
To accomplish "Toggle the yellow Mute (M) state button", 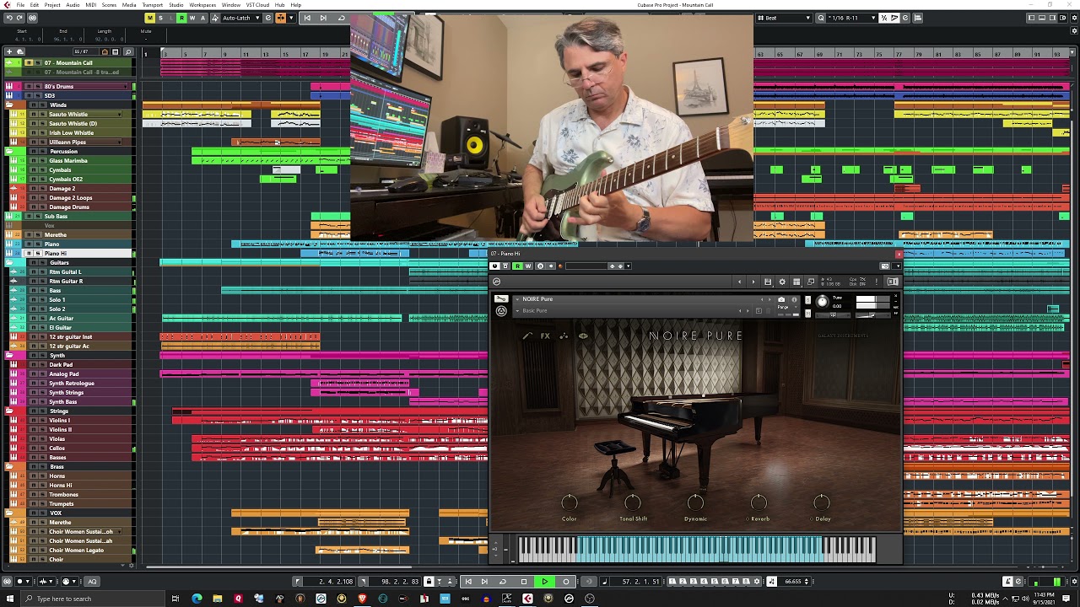I will tap(150, 18).
